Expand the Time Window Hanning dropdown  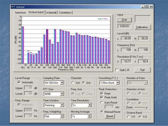tap(62, 105)
